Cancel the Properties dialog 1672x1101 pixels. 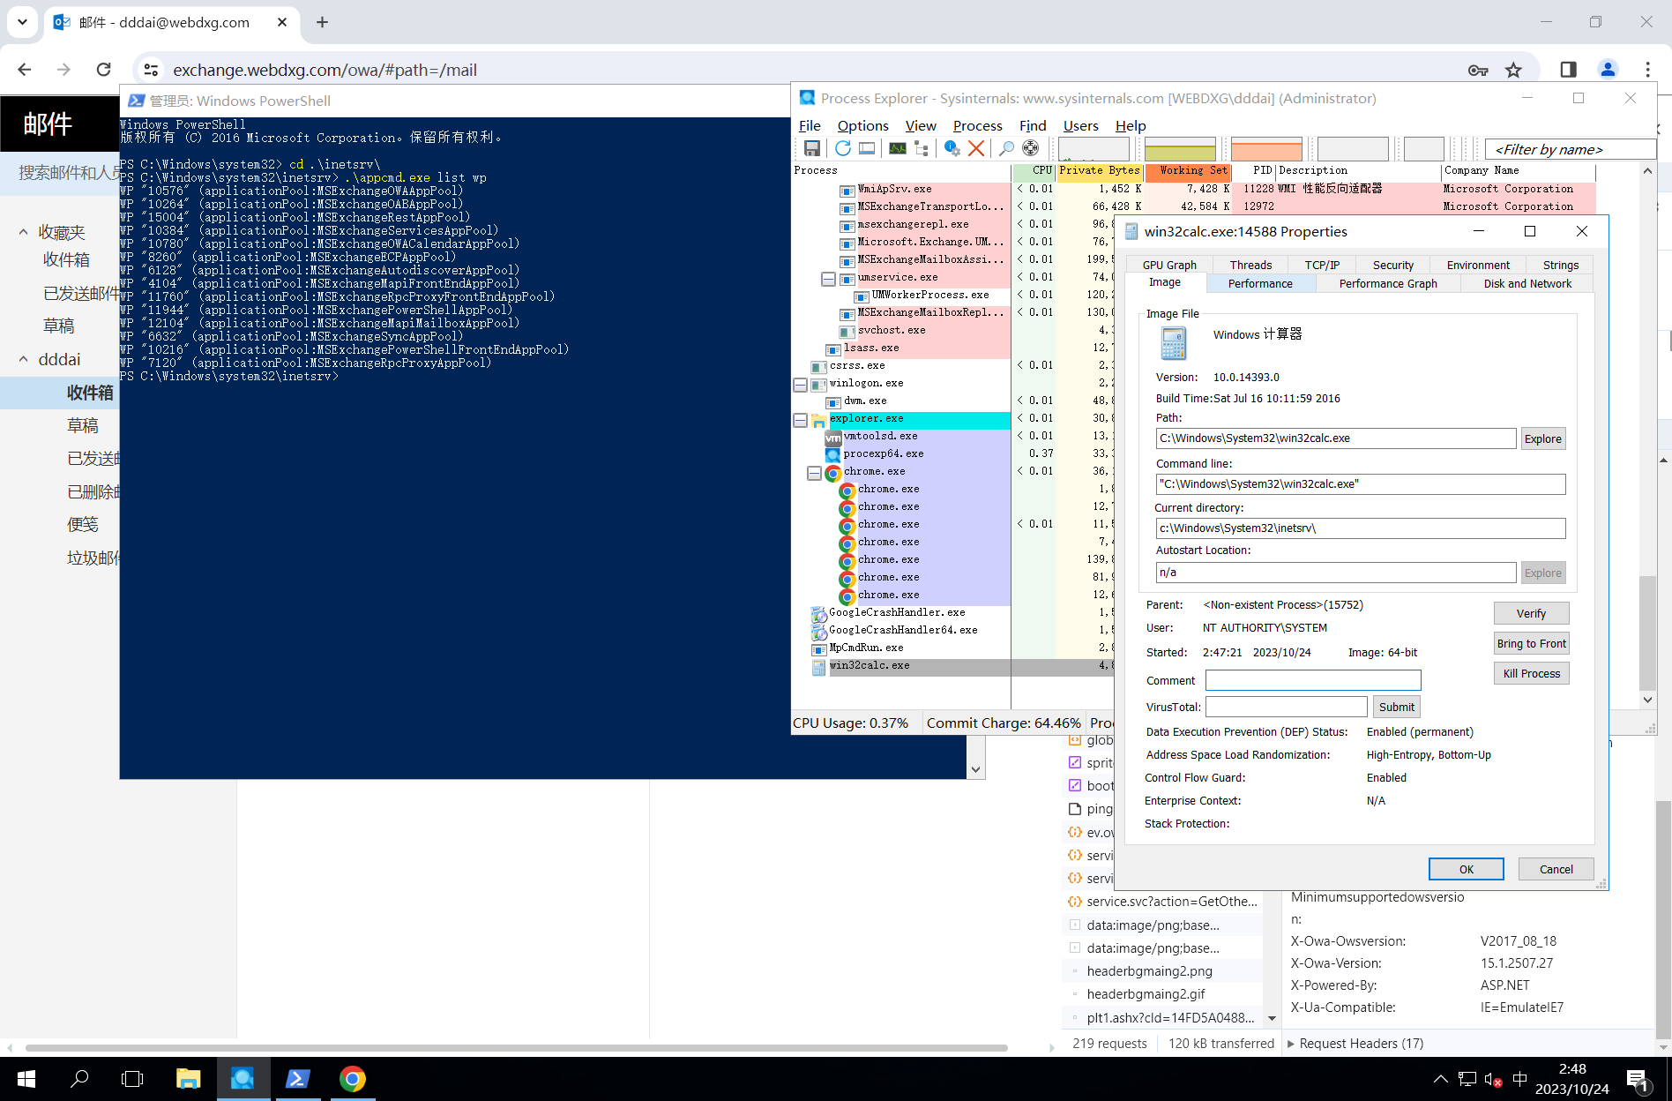point(1556,869)
